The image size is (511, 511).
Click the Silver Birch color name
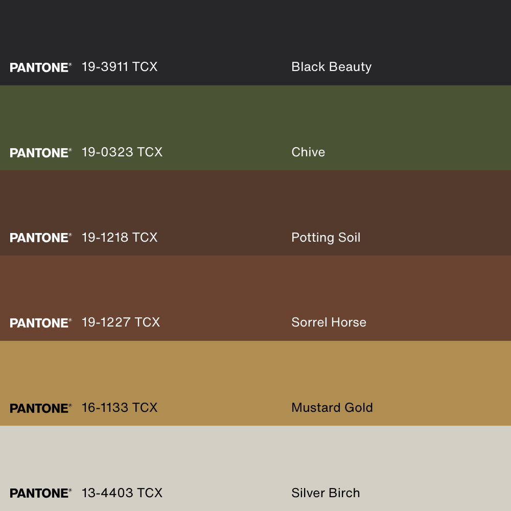(x=326, y=493)
